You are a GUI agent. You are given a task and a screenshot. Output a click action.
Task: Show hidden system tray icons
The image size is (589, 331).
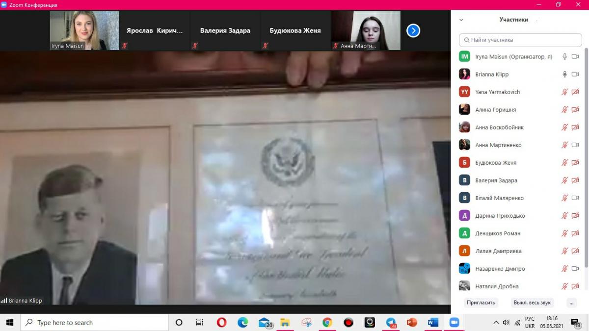coord(496,322)
